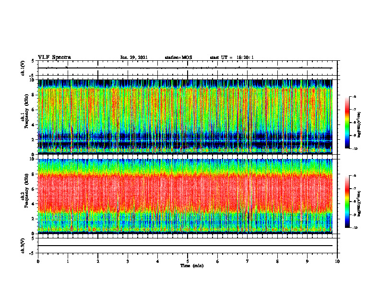Click time axis tick label "2"

(98, 261)
